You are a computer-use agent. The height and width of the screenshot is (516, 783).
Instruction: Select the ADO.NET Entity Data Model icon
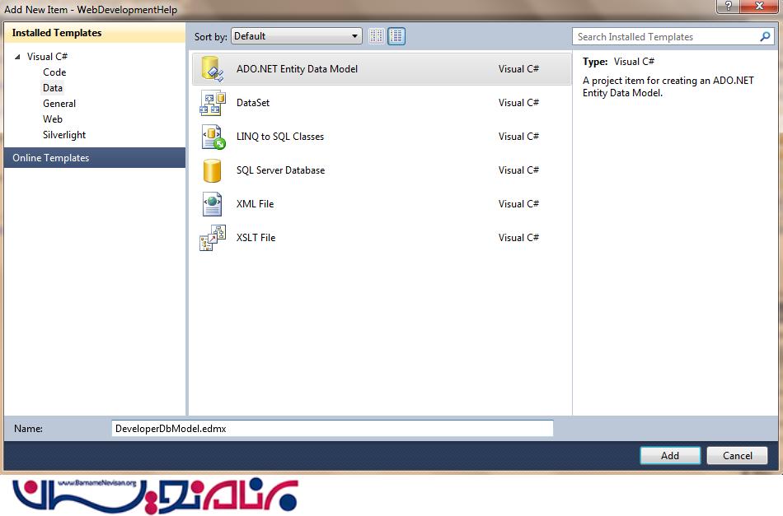click(212, 69)
